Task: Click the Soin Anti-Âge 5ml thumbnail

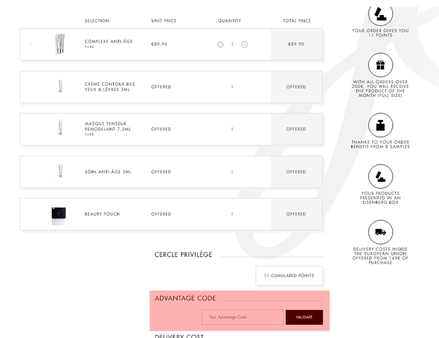Action: [x=60, y=170]
